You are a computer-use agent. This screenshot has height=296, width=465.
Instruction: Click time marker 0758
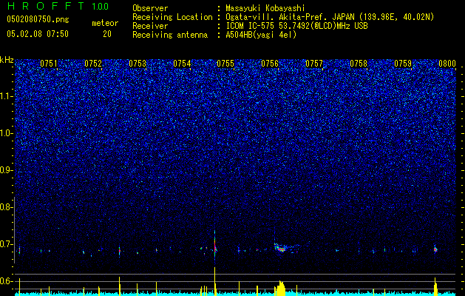pos(359,64)
